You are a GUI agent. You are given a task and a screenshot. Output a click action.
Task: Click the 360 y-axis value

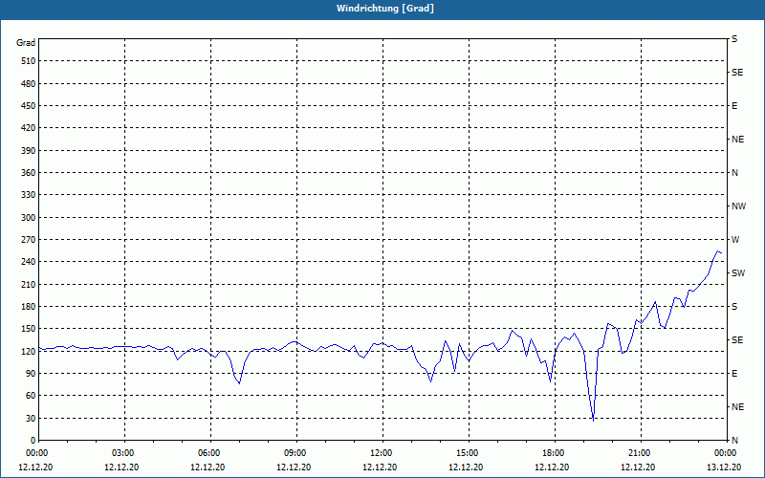[29, 173]
